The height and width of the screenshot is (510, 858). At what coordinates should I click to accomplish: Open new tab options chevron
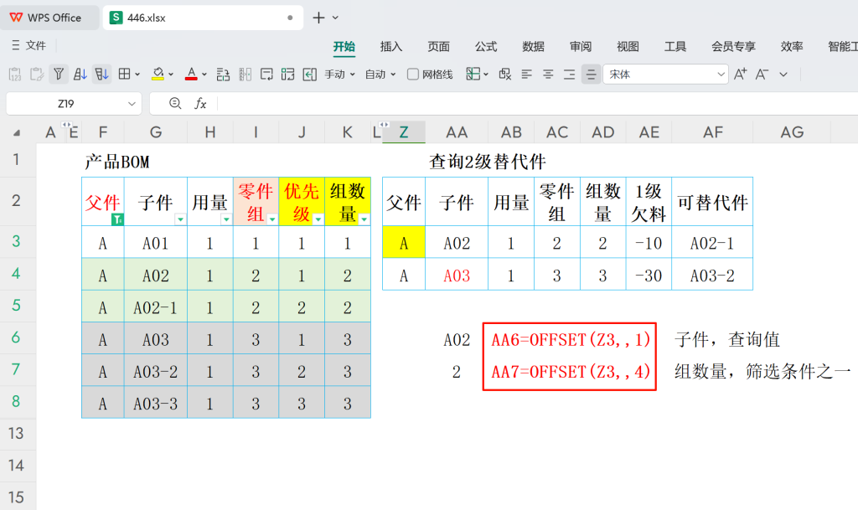pos(335,18)
